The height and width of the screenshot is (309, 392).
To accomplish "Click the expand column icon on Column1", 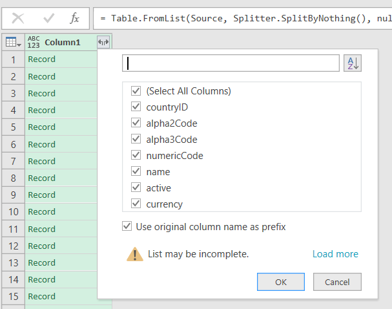I will 103,42.
